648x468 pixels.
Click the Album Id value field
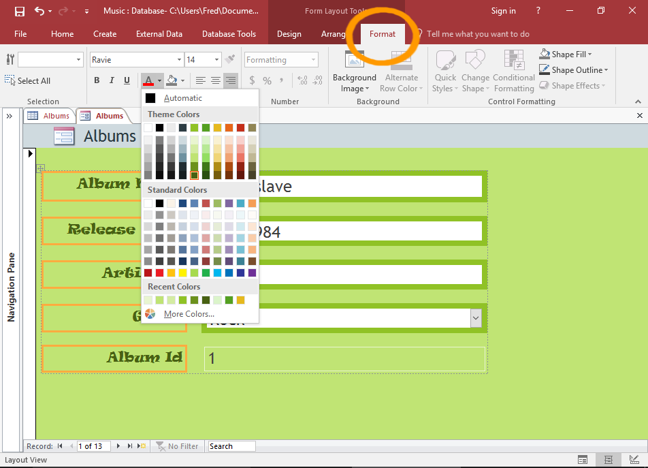(x=344, y=358)
